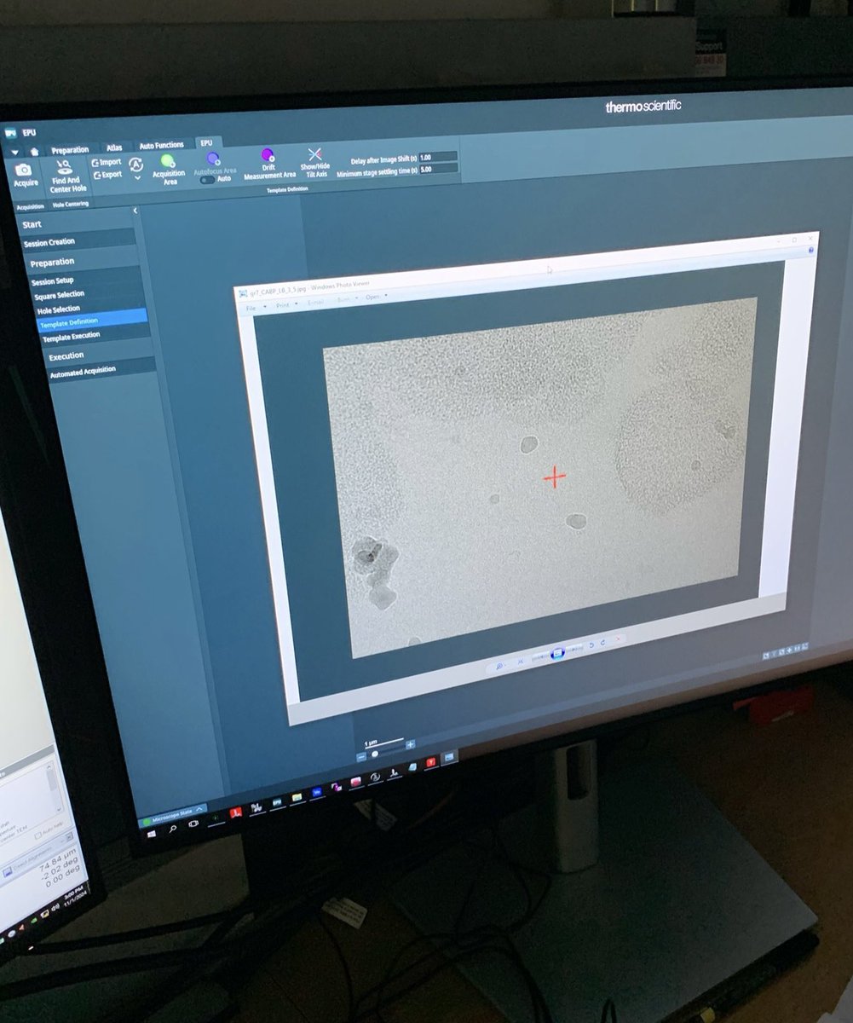
Task: Click Photo Viewer rotate clockwise button
Action: point(602,642)
